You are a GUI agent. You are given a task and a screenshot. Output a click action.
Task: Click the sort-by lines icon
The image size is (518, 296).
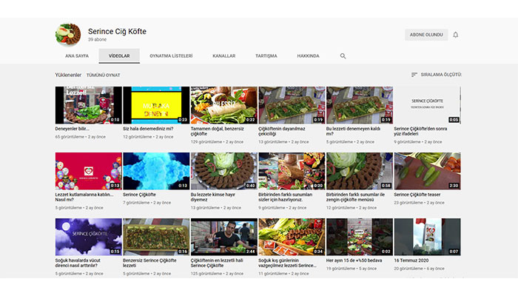414,75
